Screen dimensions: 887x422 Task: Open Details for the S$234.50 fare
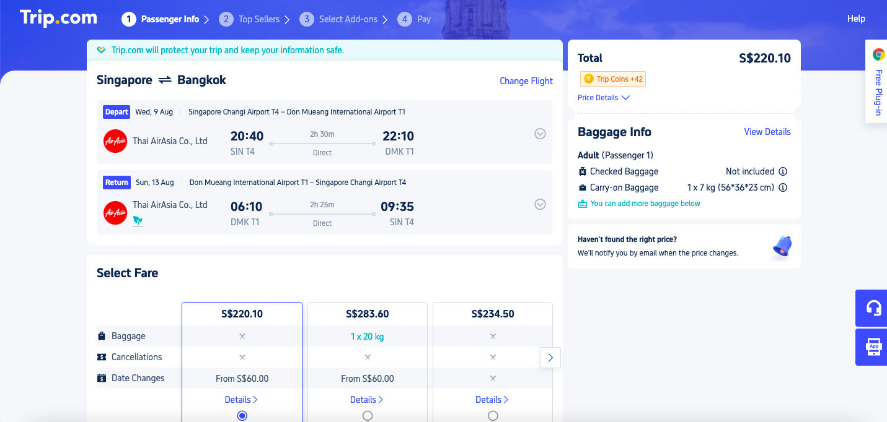[492, 400]
